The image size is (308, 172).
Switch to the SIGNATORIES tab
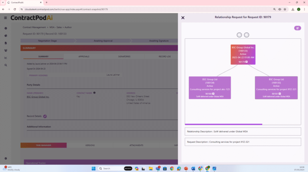[x=124, y=56]
